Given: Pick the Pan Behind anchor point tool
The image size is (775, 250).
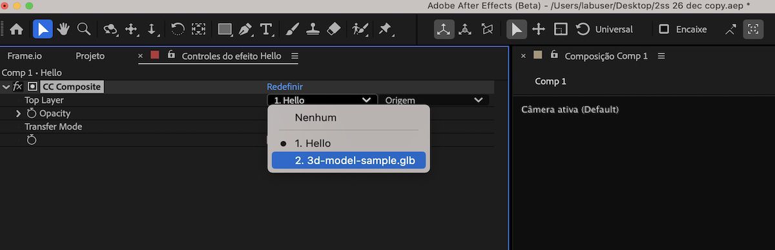Looking at the screenshot, I should [198, 29].
